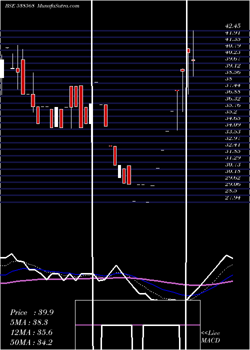250x350 pixels.
Task: Click the 27.94 price axis label
Action: coord(233,197)
